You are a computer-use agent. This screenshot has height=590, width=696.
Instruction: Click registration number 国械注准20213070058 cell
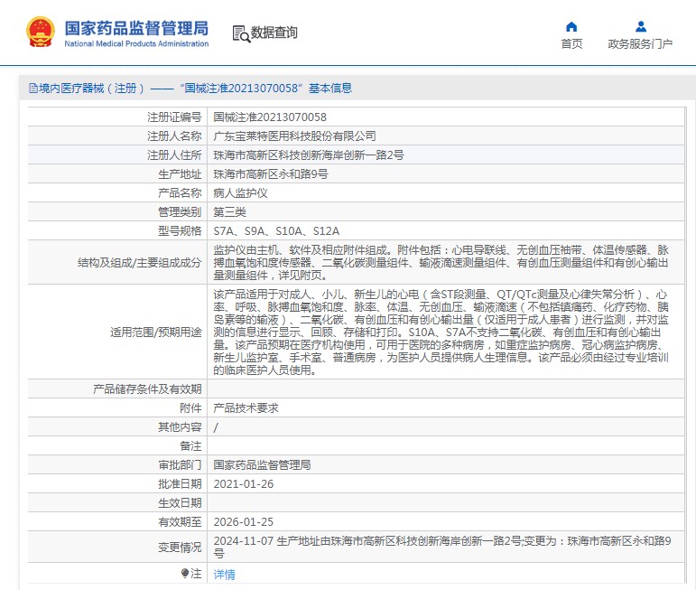tap(270, 117)
